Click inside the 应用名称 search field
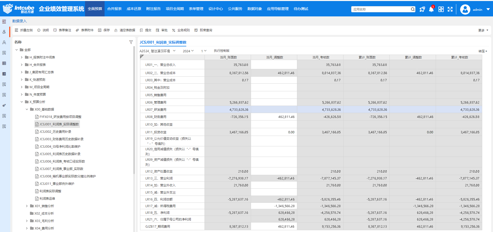The height and width of the screenshot is (232, 493). coord(380,9)
